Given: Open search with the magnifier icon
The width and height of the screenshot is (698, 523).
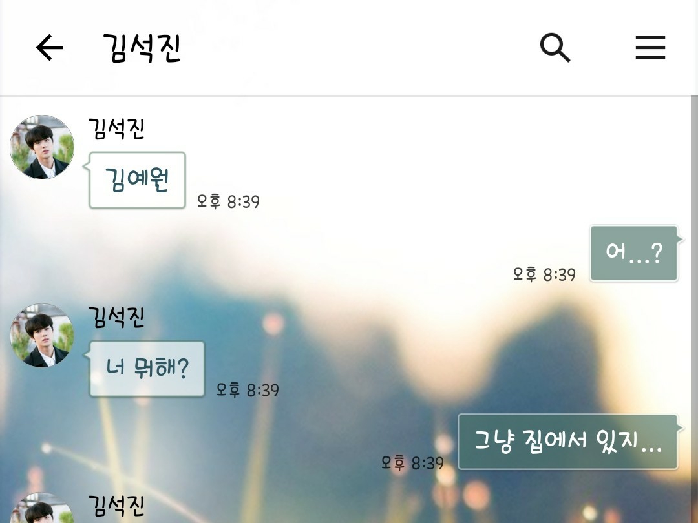Looking at the screenshot, I should (555, 47).
